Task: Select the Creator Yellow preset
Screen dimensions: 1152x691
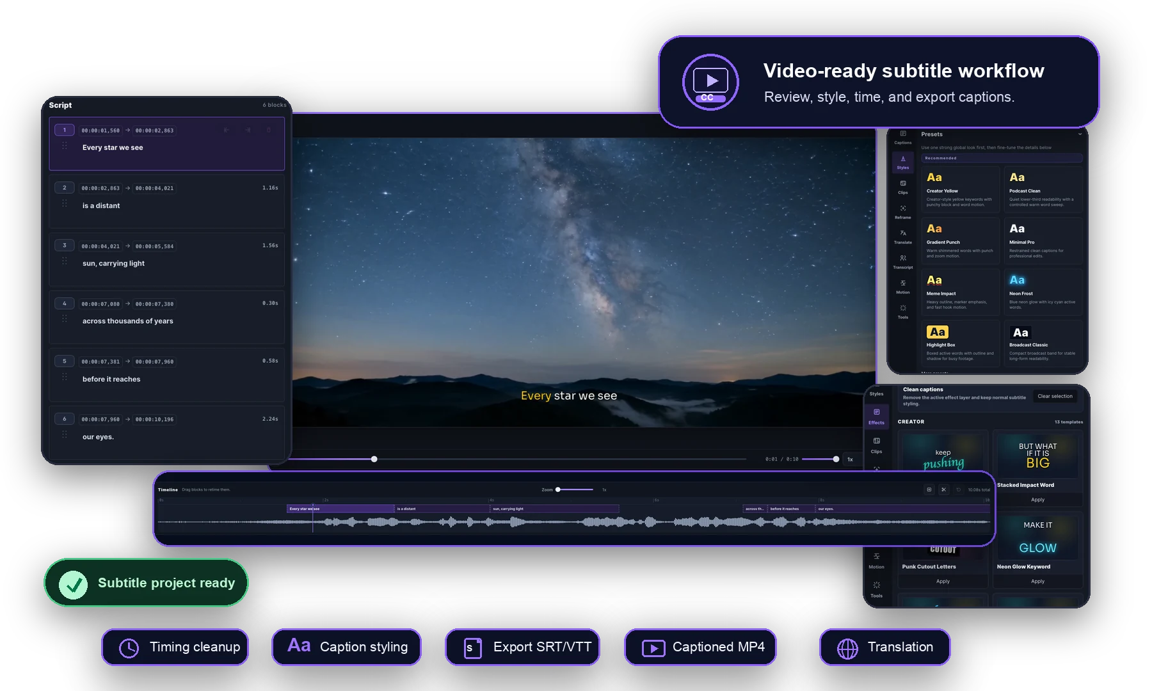Action: pos(959,188)
